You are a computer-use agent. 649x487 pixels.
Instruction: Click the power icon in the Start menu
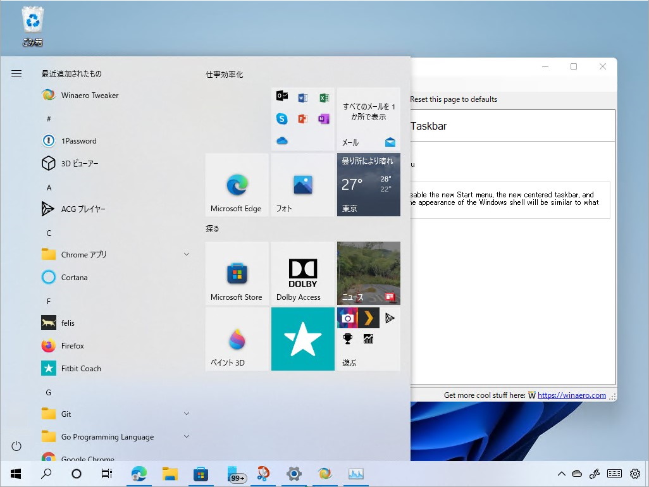(16, 446)
